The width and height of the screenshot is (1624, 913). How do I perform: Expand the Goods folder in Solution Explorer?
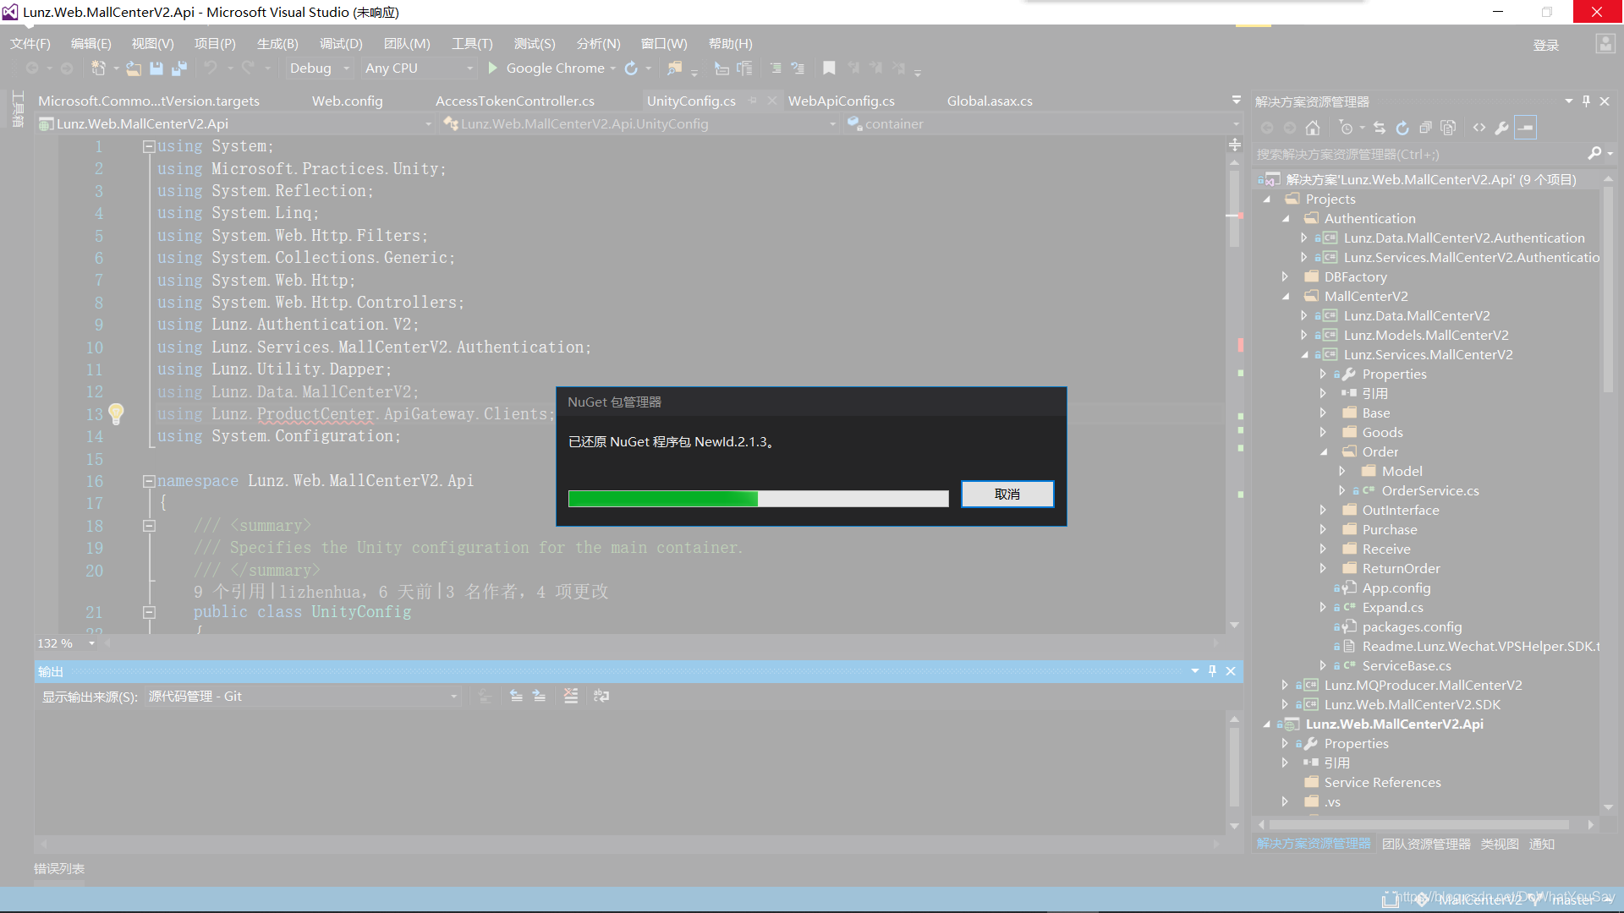(1324, 433)
